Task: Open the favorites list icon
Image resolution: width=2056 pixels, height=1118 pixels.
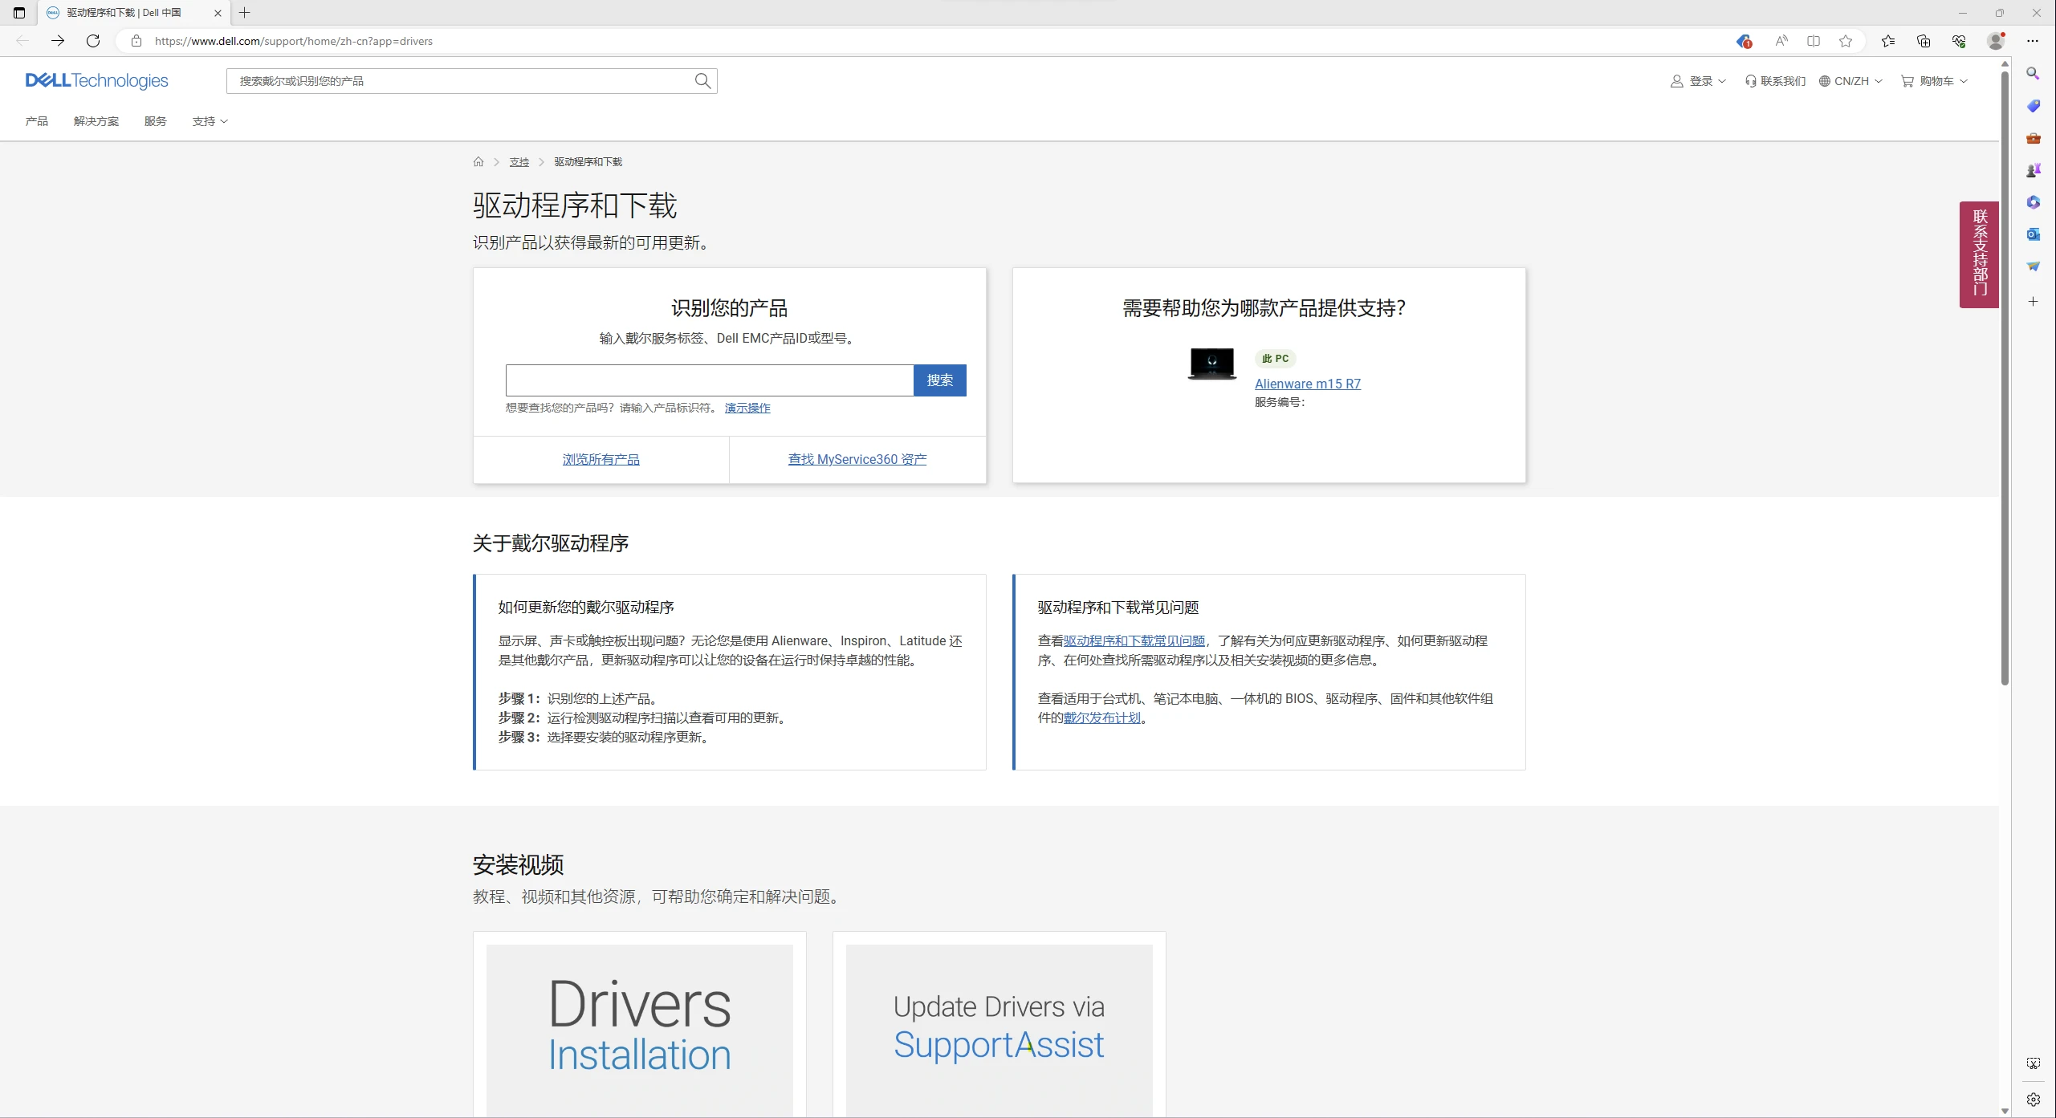Action: pyautogui.click(x=1888, y=41)
